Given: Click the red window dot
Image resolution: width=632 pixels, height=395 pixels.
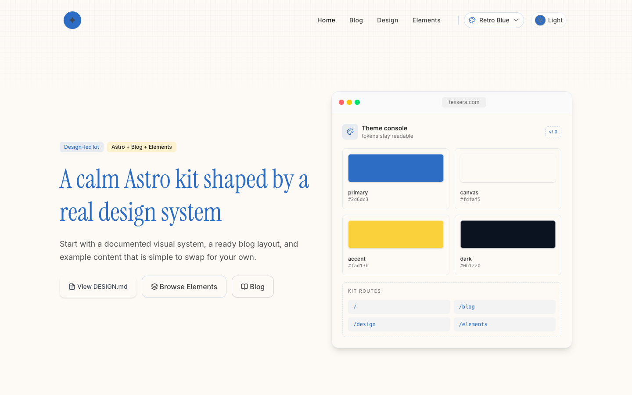Looking at the screenshot, I should 341,102.
